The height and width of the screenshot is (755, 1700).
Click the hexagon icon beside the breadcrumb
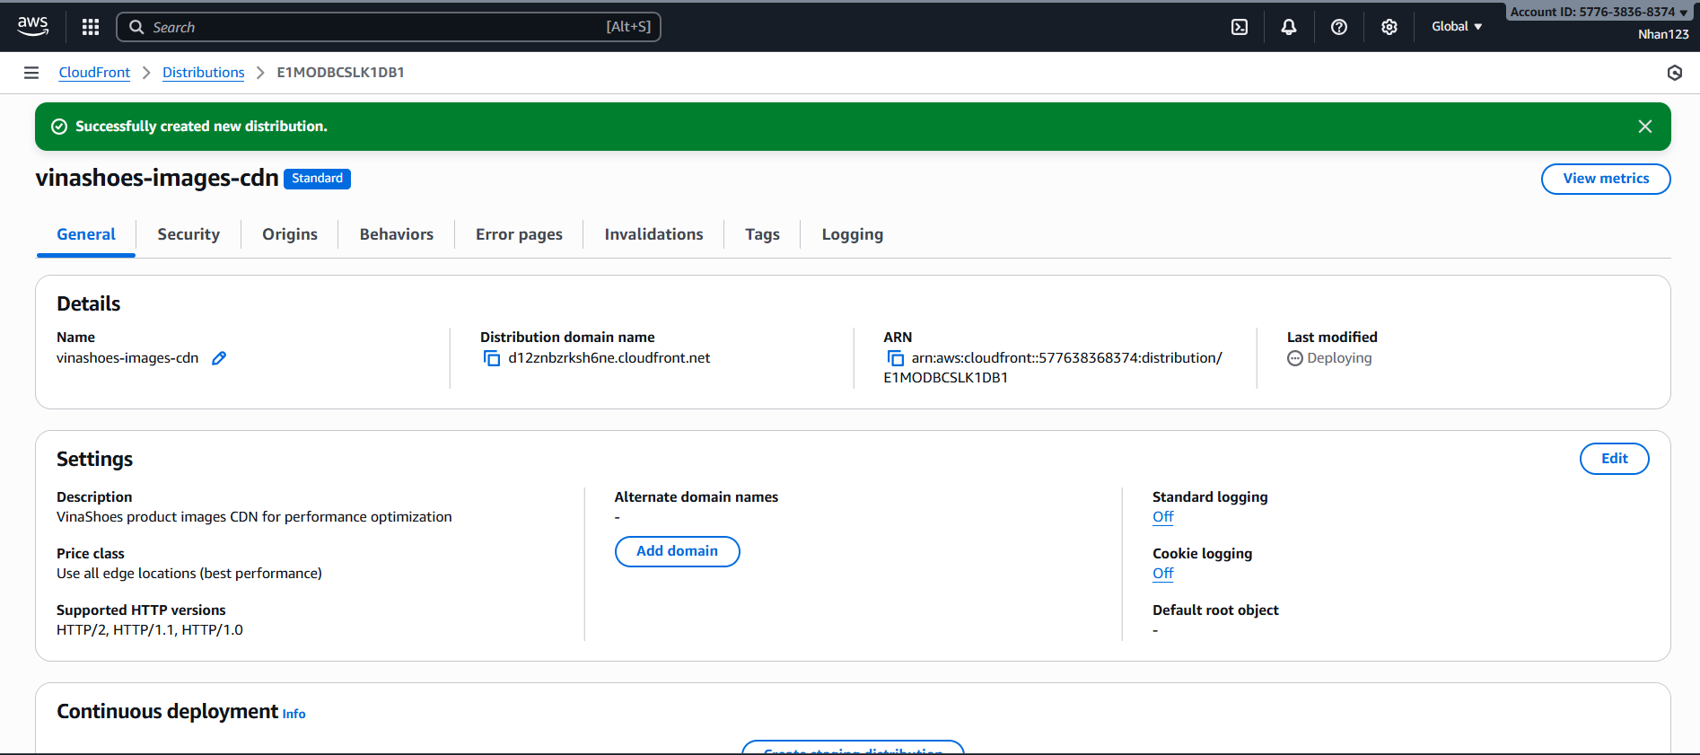pyautogui.click(x=1675, y=73)
